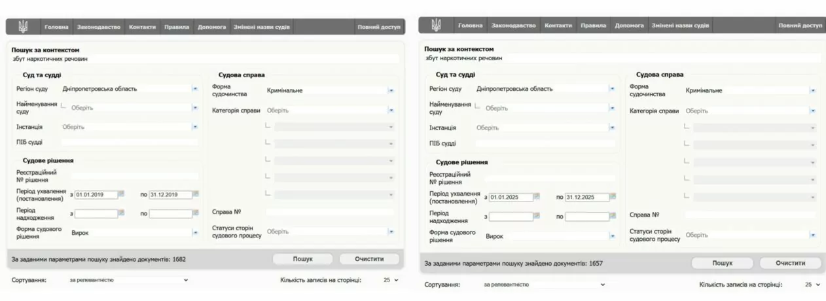Click the date field showing 31.12.2025
This screenshot has height=301, width=826.
[587, 197]
